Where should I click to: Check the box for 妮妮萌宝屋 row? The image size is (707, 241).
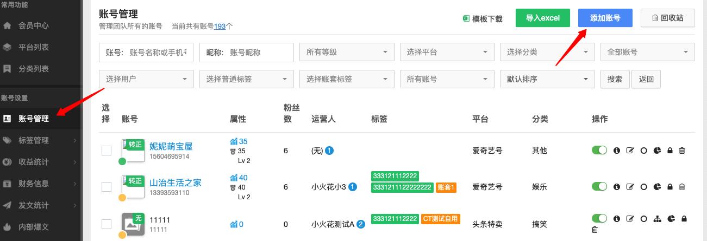tap(107, 151)
